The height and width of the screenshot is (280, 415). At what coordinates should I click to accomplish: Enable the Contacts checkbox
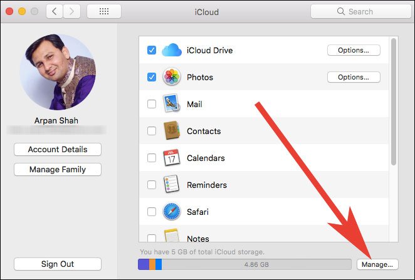pos(152,131)
